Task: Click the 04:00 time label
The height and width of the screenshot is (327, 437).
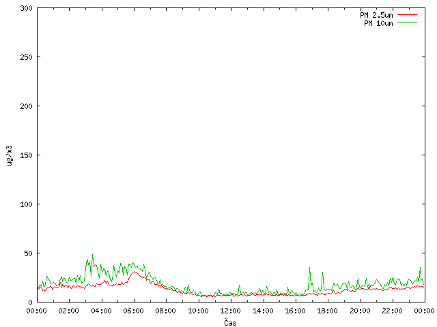Action: click(x=101, y=311)
